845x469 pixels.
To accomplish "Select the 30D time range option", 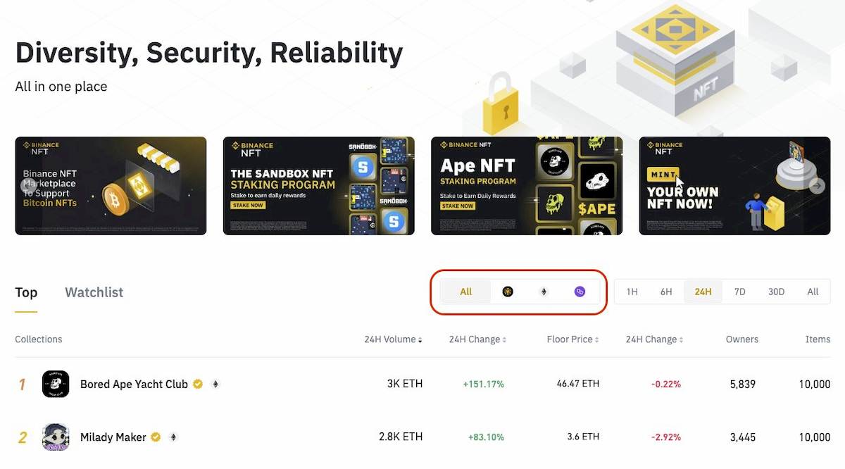I will click(776, 291).
